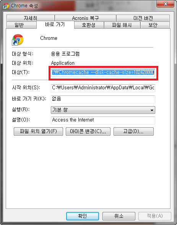Switch to the Acronis 복구 tab

click(x=85, y=18)
